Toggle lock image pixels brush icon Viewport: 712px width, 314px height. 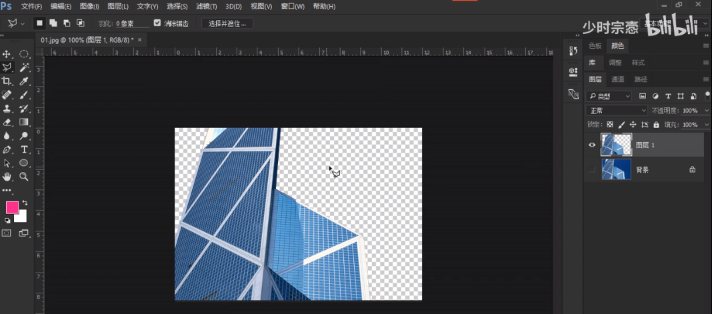tap(621, 124)
